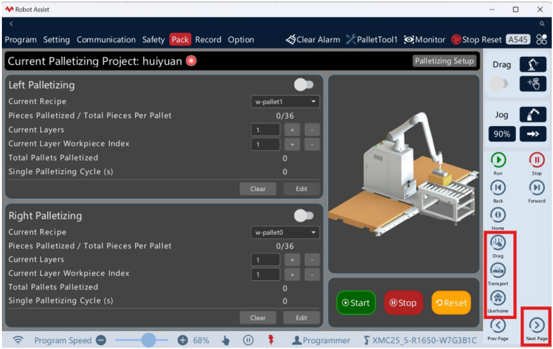This screenshot has height=349, width=553.
Task: Step Back in the program
Action: (x=498, y=187)
